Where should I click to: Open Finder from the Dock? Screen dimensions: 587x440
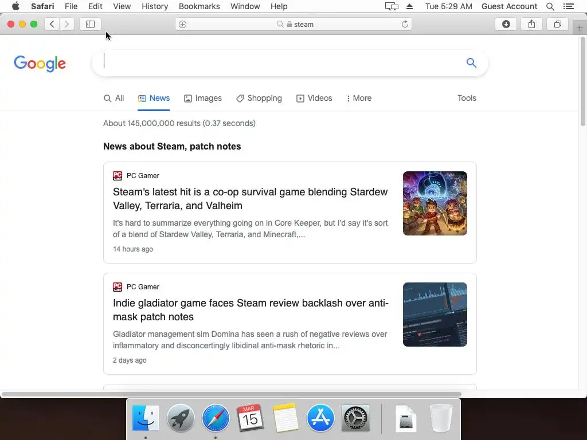pos(146,418)
